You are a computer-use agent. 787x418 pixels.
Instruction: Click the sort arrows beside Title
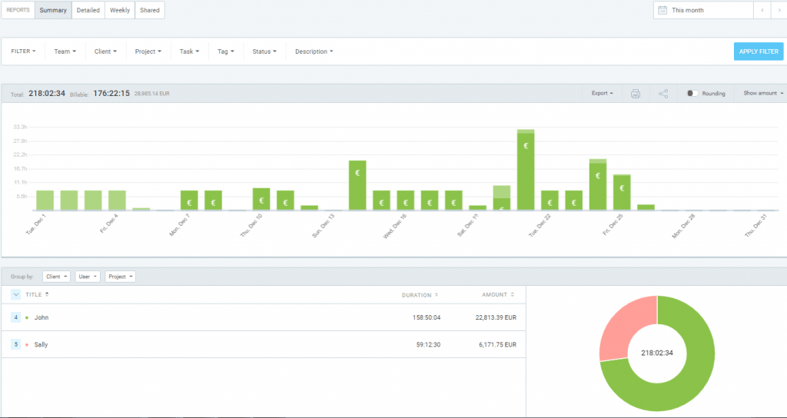47,294
